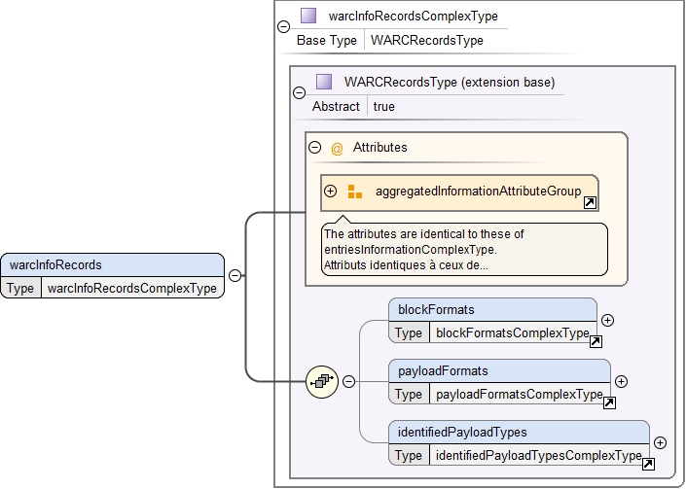Viewport: 686px width, 489px height.
Task: Click the attributes annotation note text
Action: 464,250
